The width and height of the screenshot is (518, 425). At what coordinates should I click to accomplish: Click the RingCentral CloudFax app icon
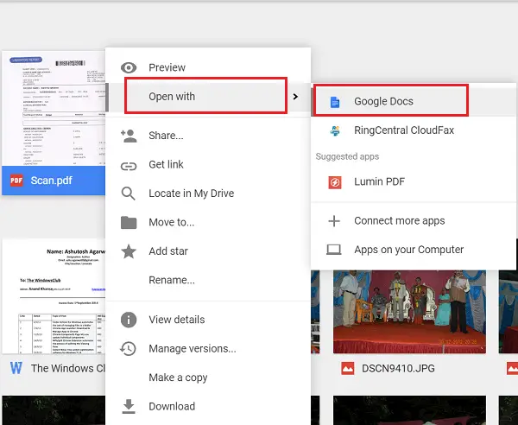click(335, 130)
